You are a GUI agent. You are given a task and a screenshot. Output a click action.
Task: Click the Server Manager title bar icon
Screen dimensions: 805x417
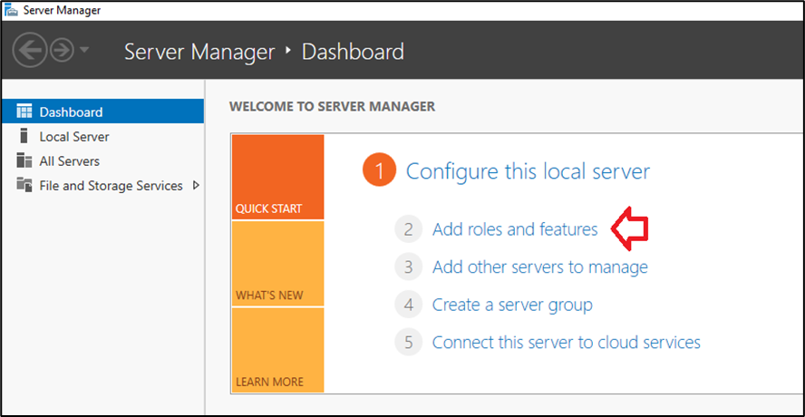[11, 10]
